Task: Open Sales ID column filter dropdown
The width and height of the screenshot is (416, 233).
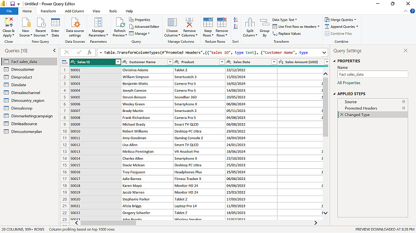Action: [x=118, y=62]
